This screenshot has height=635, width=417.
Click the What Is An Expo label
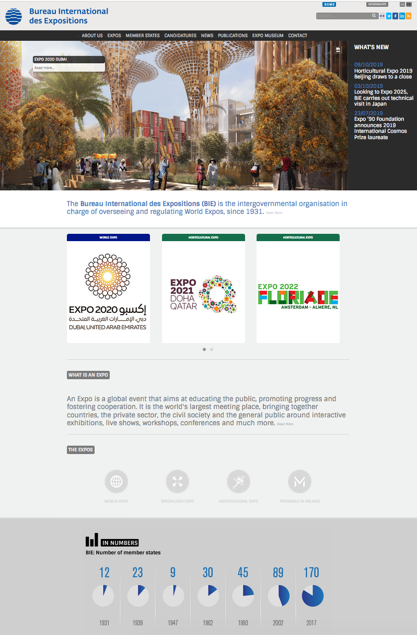88,375
